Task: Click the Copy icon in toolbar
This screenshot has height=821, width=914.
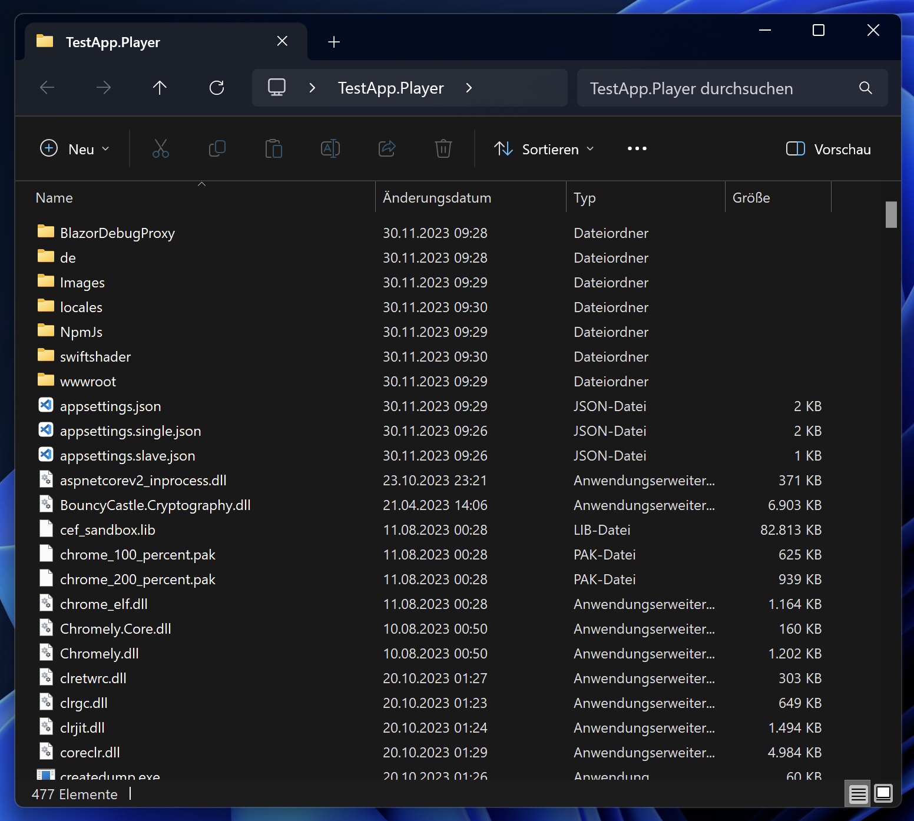Action: pyautogui.click(x=217, y=148)
